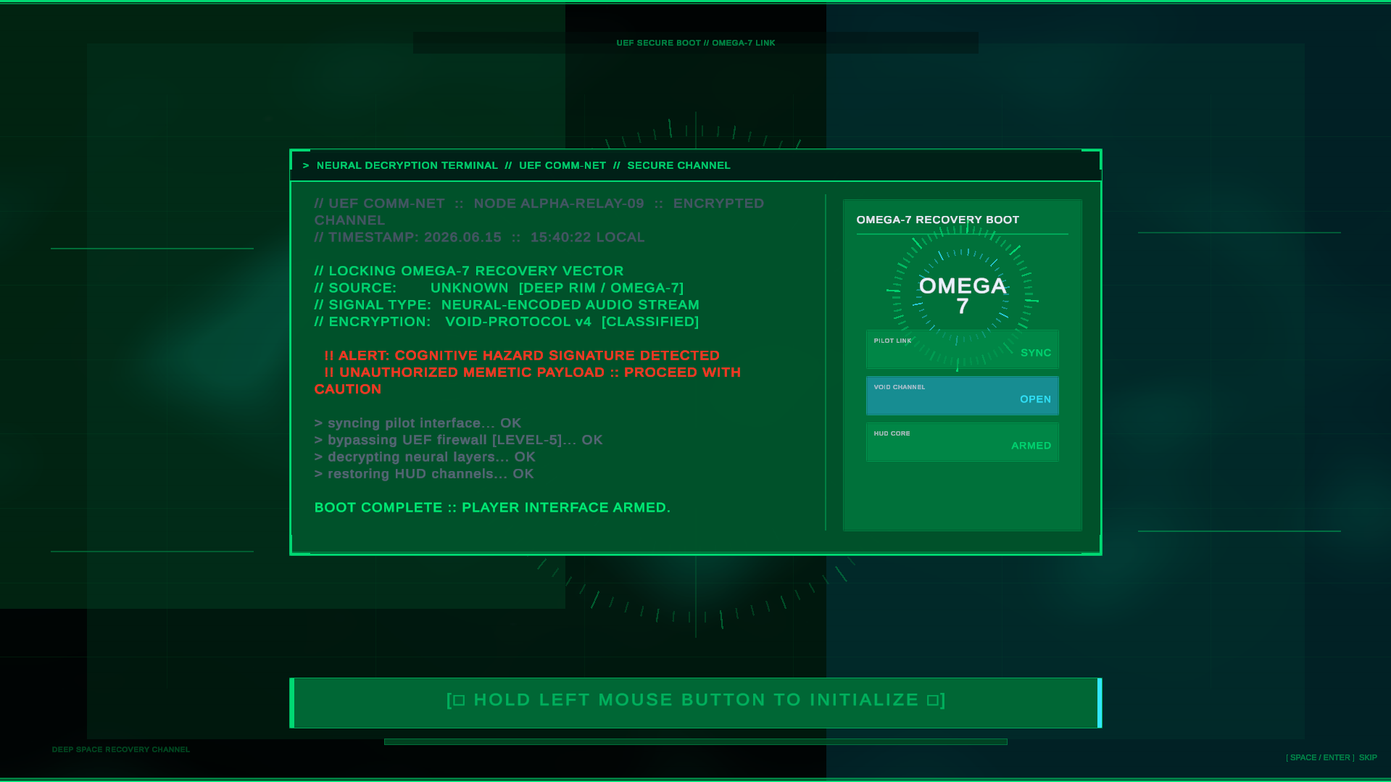The height and width of the screenshot is (782, 1391).
Task: Click the '>' prompt symbol in terminal title bar
Action: 306,165
